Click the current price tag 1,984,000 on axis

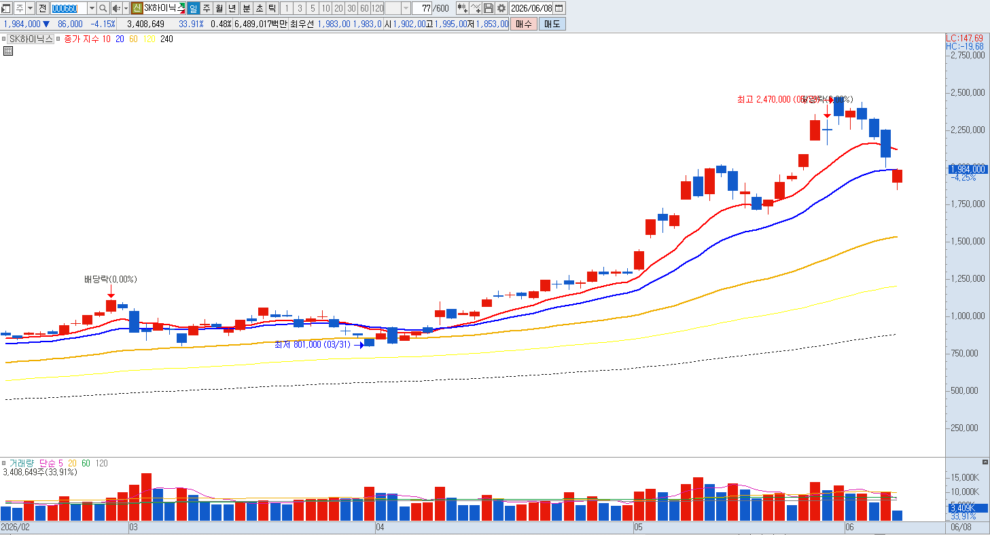click(x=967, y=169)
